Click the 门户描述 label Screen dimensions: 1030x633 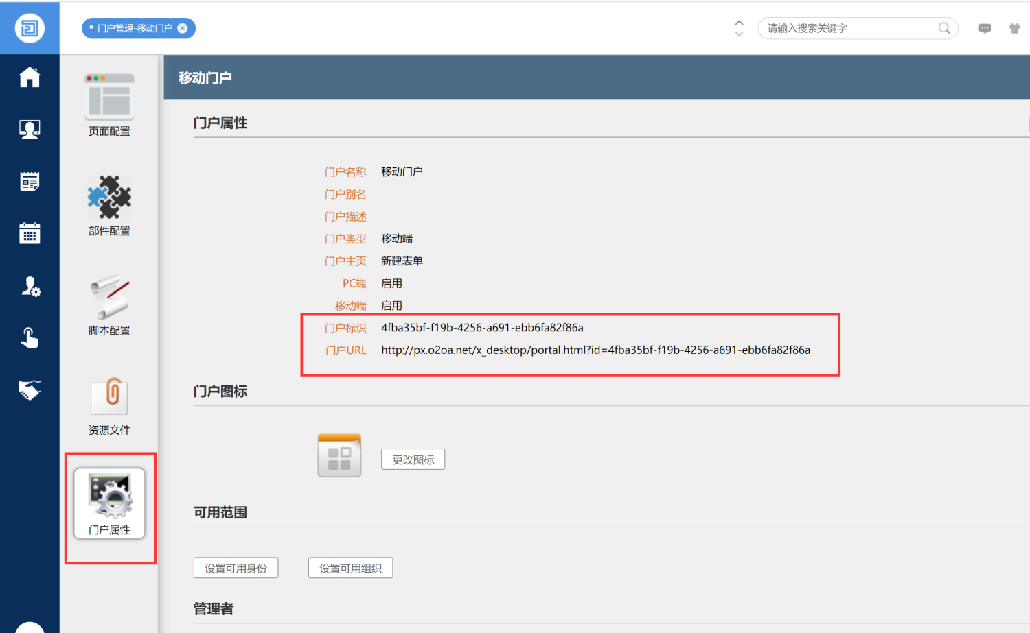pyautogui.click(x=345, y=216)
